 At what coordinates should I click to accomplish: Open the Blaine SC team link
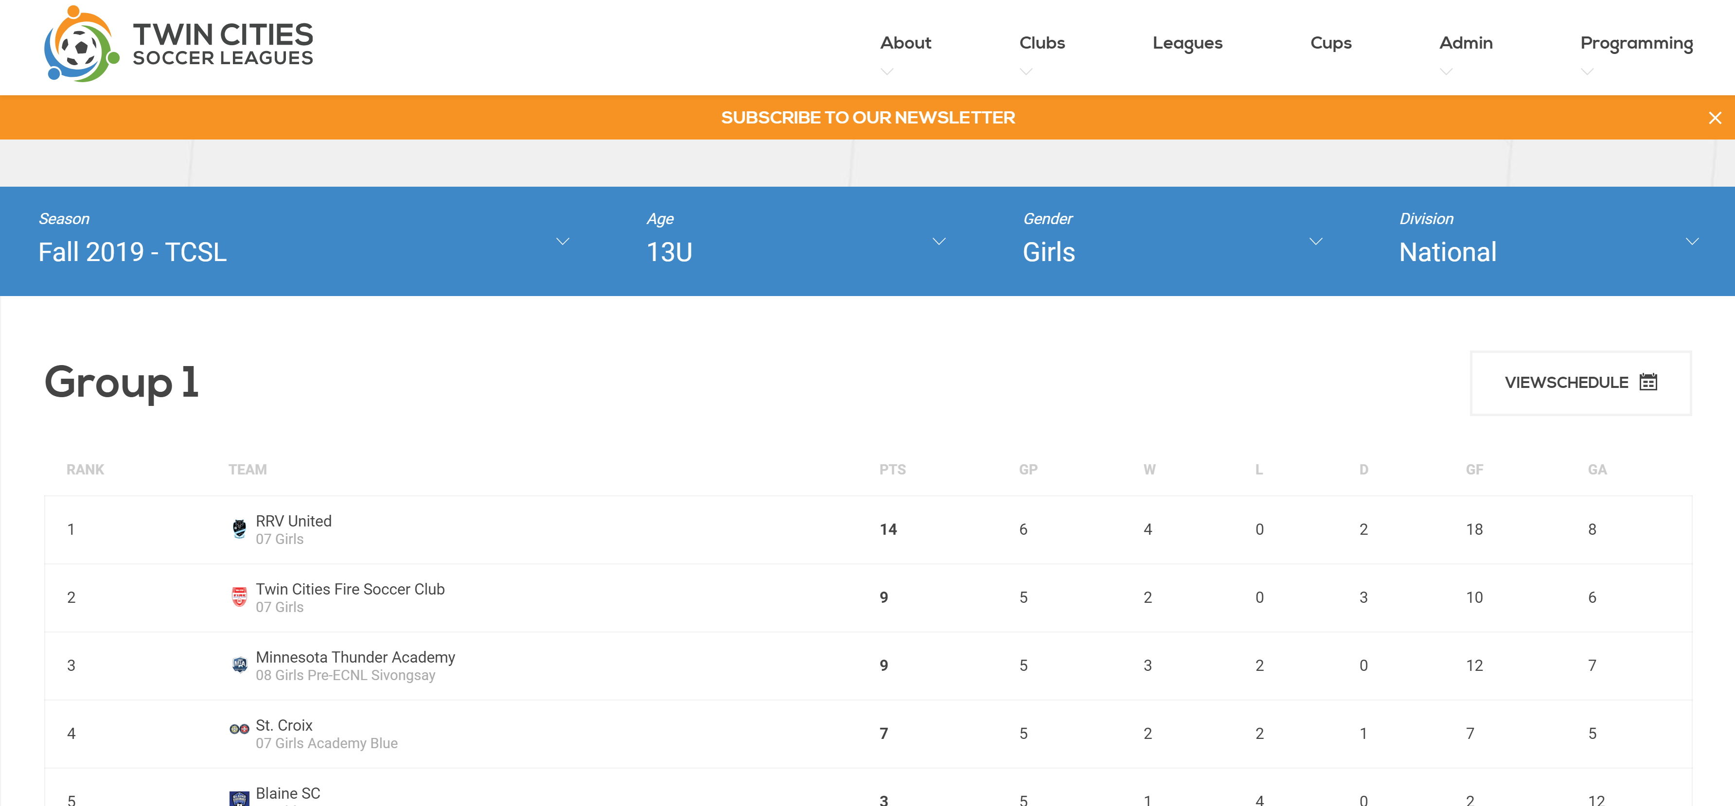click(x=287, y=793)
